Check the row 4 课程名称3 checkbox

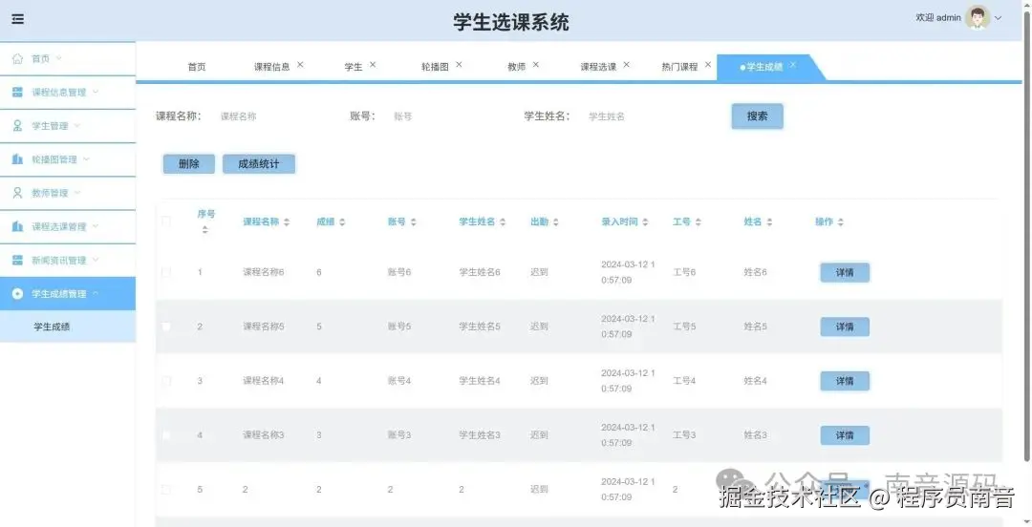pos(166,435)
